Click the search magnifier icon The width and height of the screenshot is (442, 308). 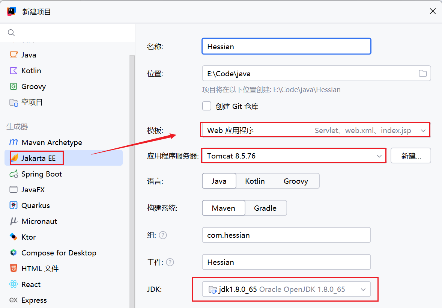[x=11, y=33]
